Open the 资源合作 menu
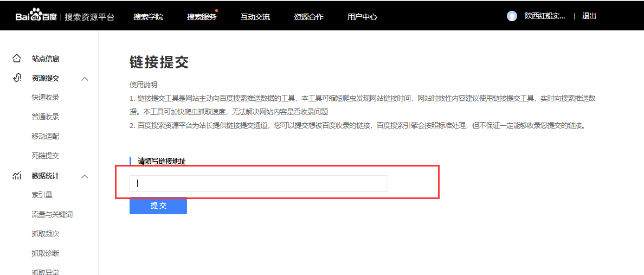This screenshot has width=644, height=275. [308, 17]
